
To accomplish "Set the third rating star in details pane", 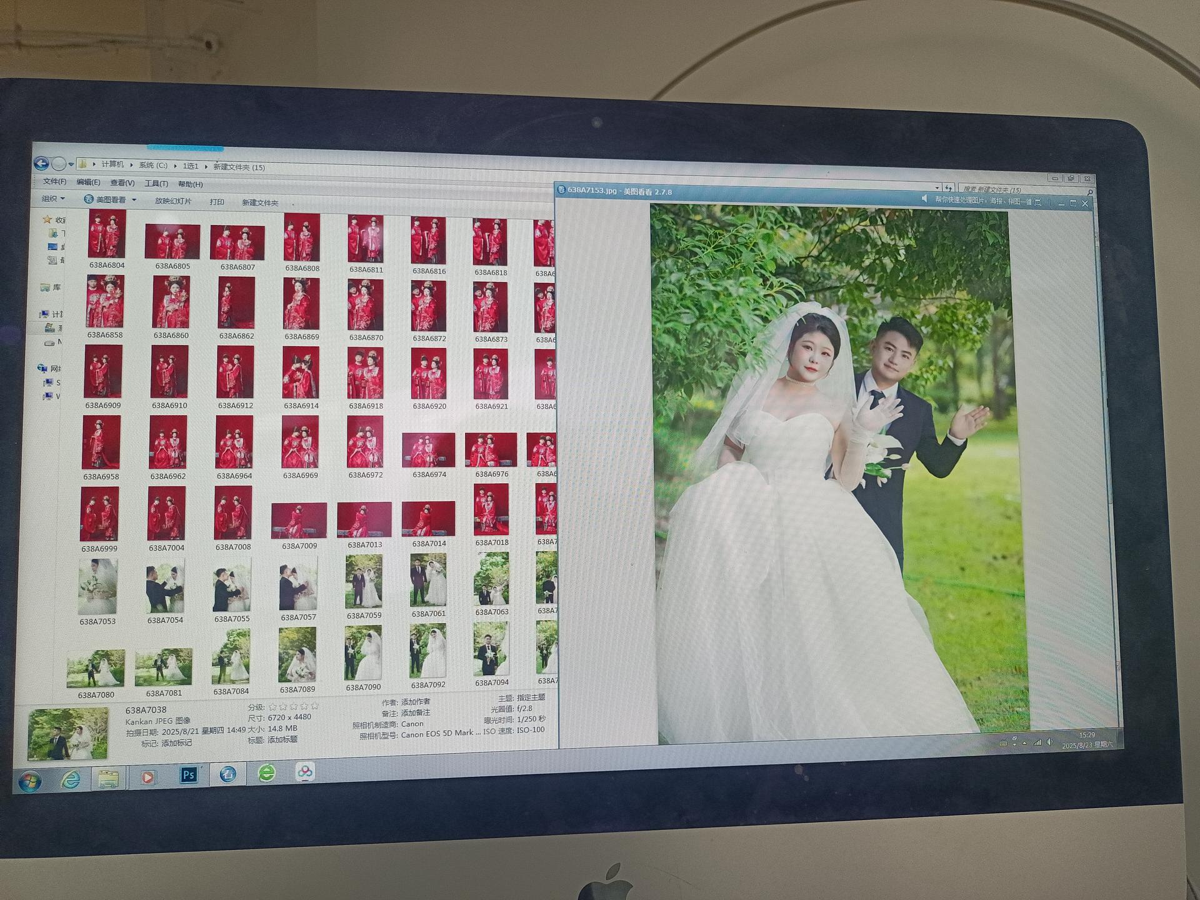I will (x=294, y=706).
